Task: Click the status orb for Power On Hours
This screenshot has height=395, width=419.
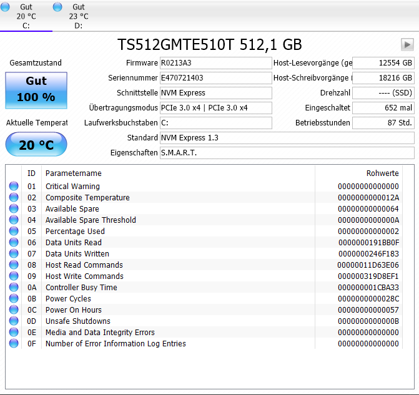Action: coord(14,310)
